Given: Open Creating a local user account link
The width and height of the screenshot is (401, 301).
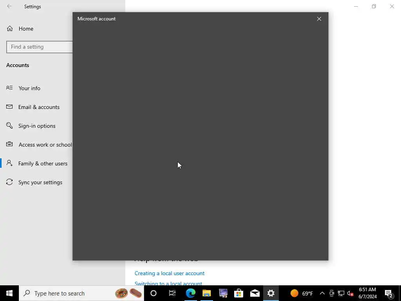Looking at the screenshot, I should [x=170, y=273].
